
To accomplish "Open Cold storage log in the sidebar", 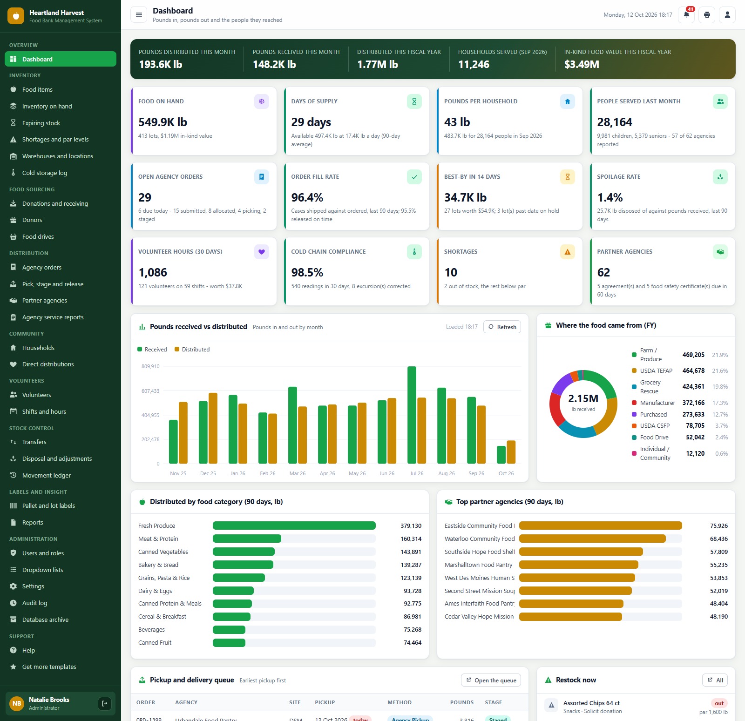I will tap(61, 173).
